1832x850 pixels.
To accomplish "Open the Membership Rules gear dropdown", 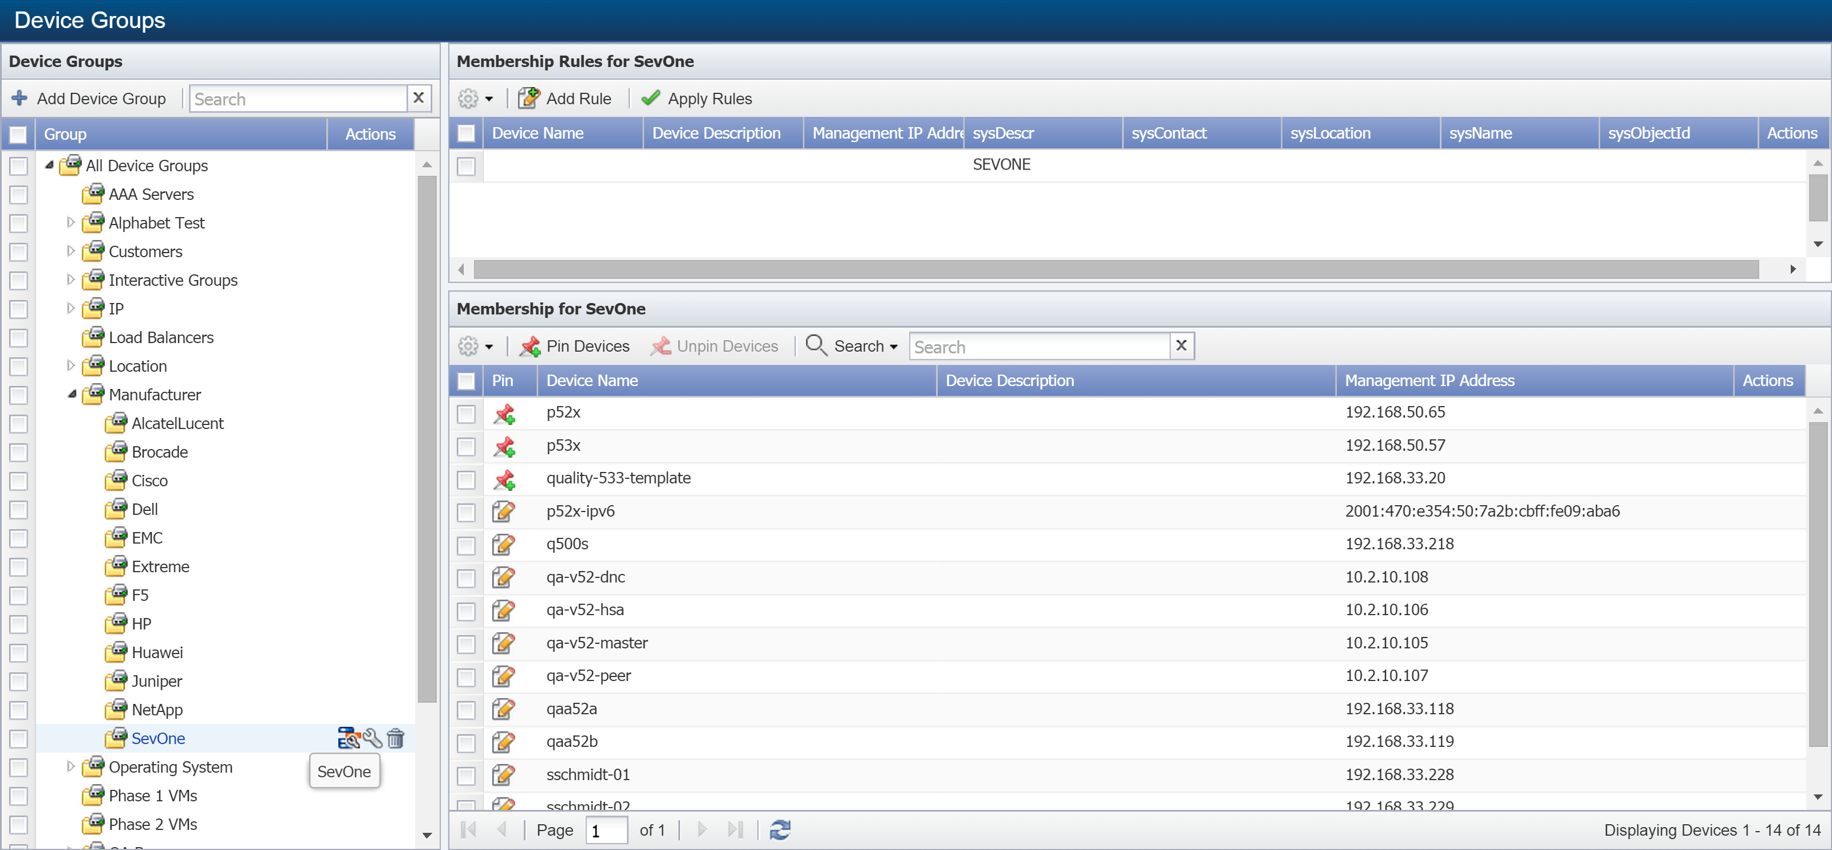I will tap(476, 98).
